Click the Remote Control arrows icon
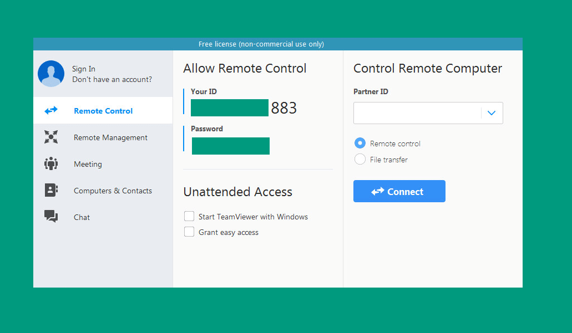The image size is (572, 333). coord(51,110)
